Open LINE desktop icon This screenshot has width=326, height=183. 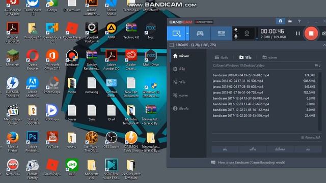coord(72,168)
